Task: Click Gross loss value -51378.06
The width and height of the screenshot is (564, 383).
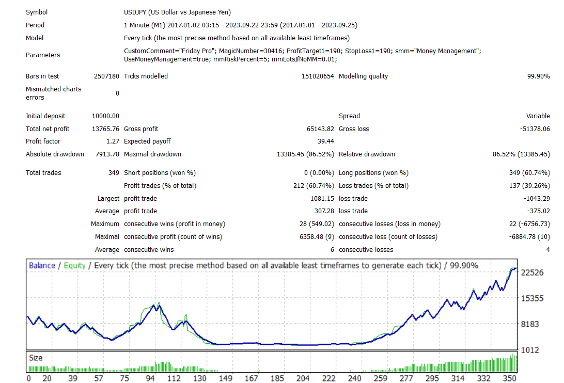Action: point(535,129)
